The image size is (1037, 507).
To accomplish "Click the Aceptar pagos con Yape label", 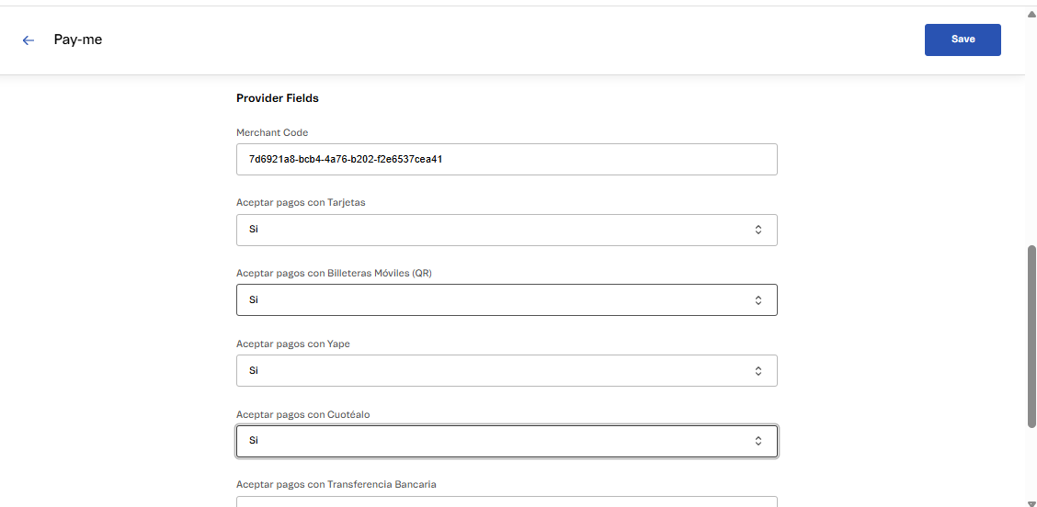I will coord(293,344).
